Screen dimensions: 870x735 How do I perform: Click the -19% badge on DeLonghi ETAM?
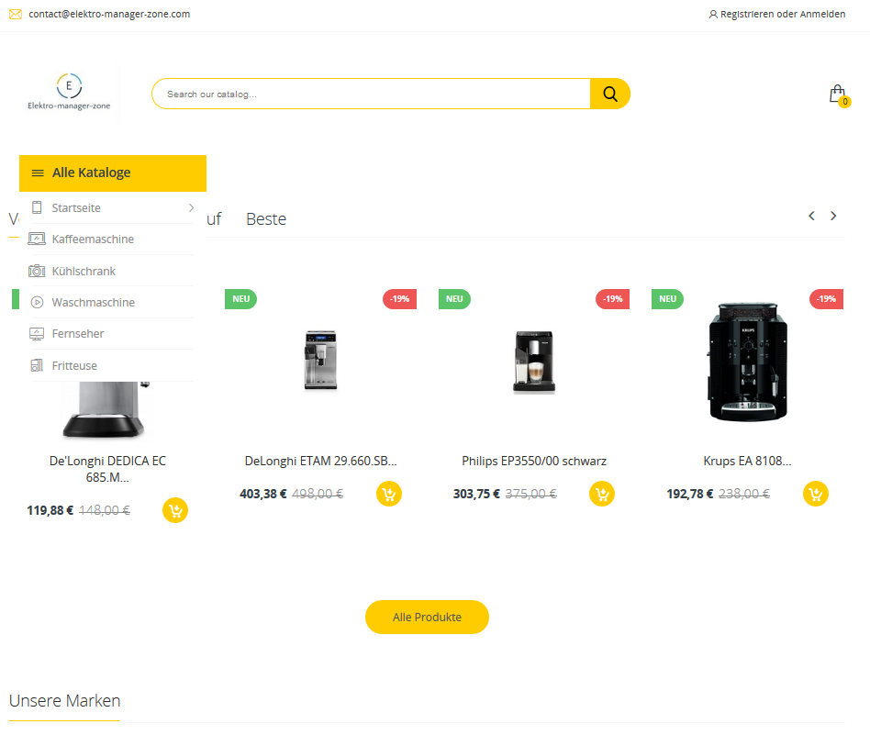(x=399, y=299)
